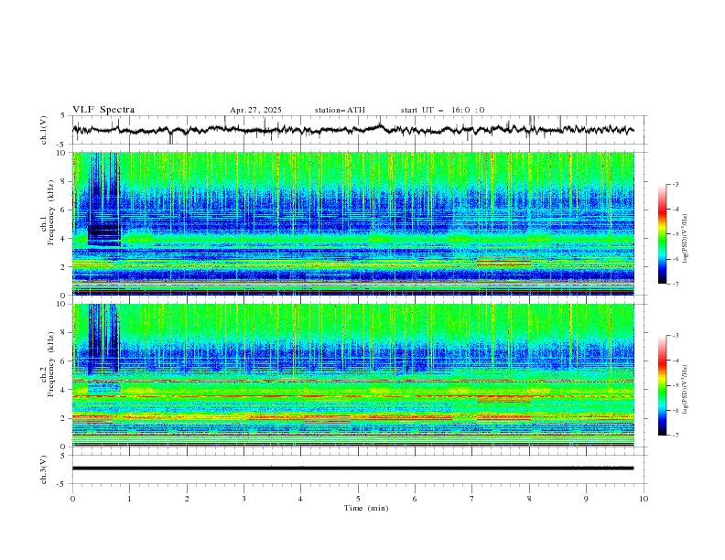Select the "Time (min)" axis label
The height and width of the screenshot is (560, 725).
[x=366, y=508]
